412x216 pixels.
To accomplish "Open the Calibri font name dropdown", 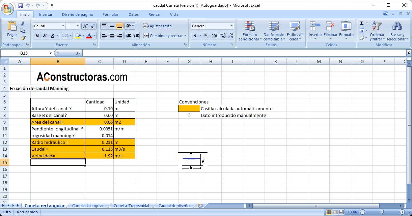I will pyautogui.click(x=63, y=26).
